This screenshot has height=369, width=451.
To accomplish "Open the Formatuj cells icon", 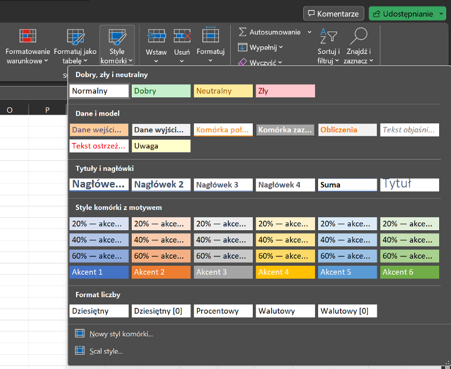I will (x=211, y=37).
